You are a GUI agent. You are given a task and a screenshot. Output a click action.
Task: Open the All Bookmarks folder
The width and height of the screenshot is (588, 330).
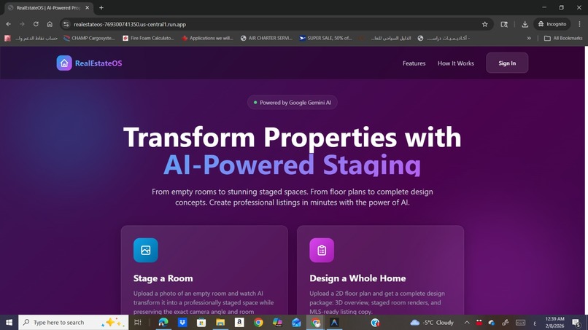coord(563,38)
